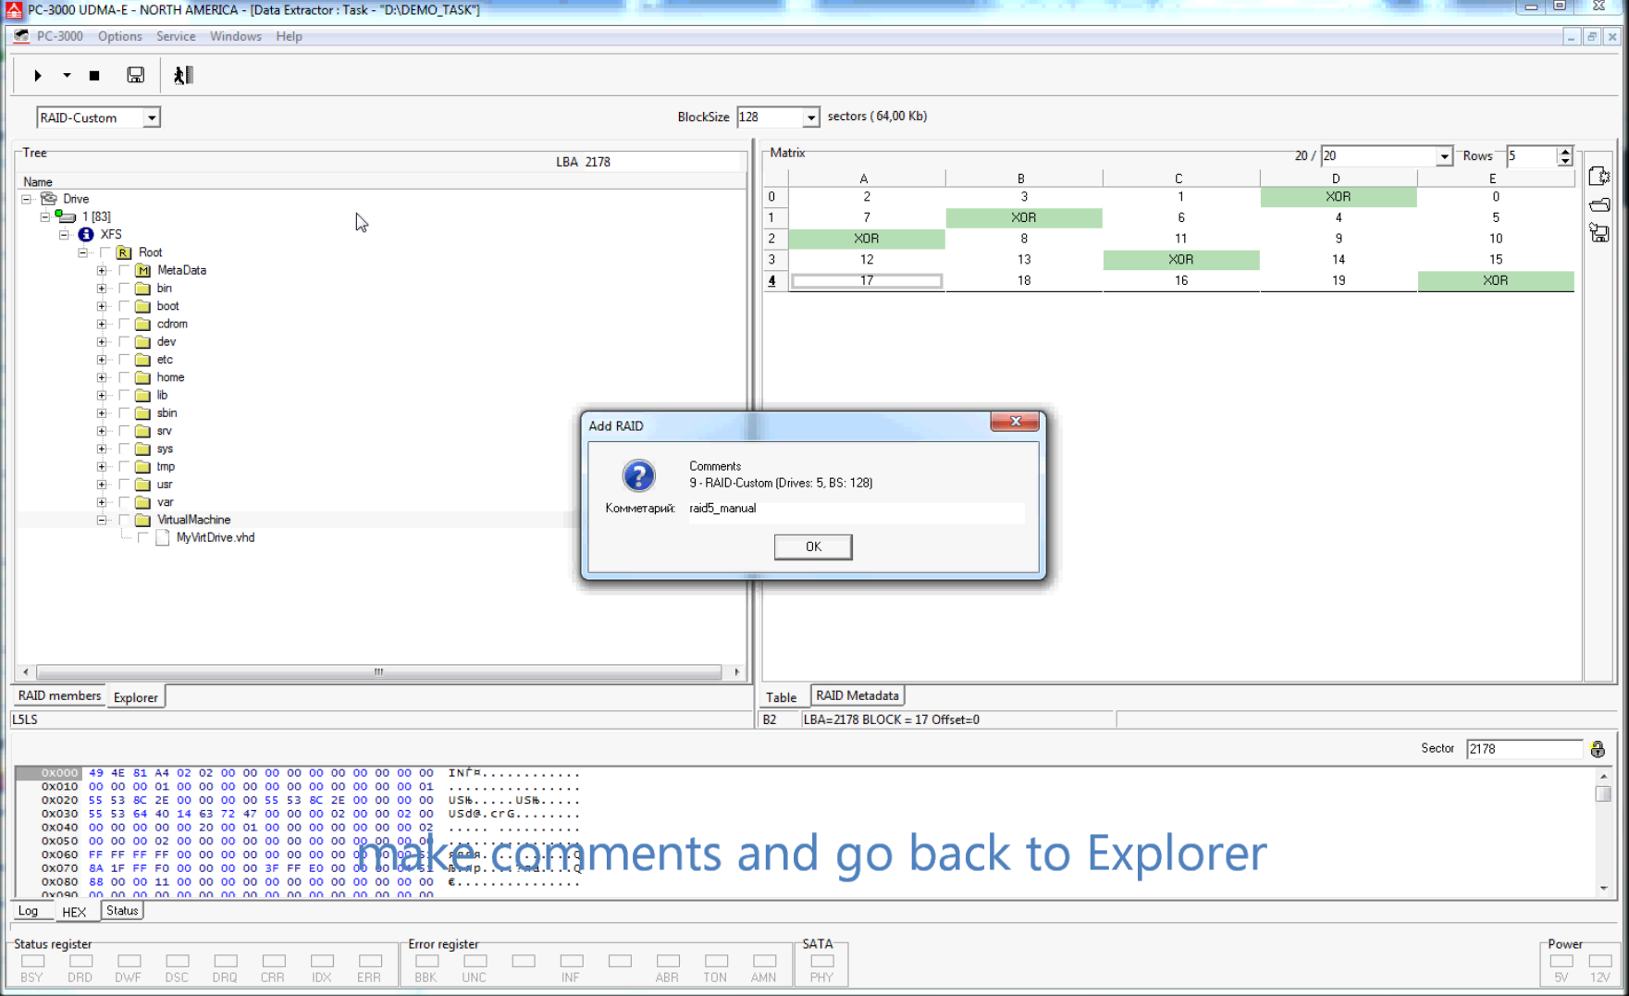This screenshot has height=996, width=1629.
Task: Click the MetaData folder icon
Action: [x=143, y=270]
